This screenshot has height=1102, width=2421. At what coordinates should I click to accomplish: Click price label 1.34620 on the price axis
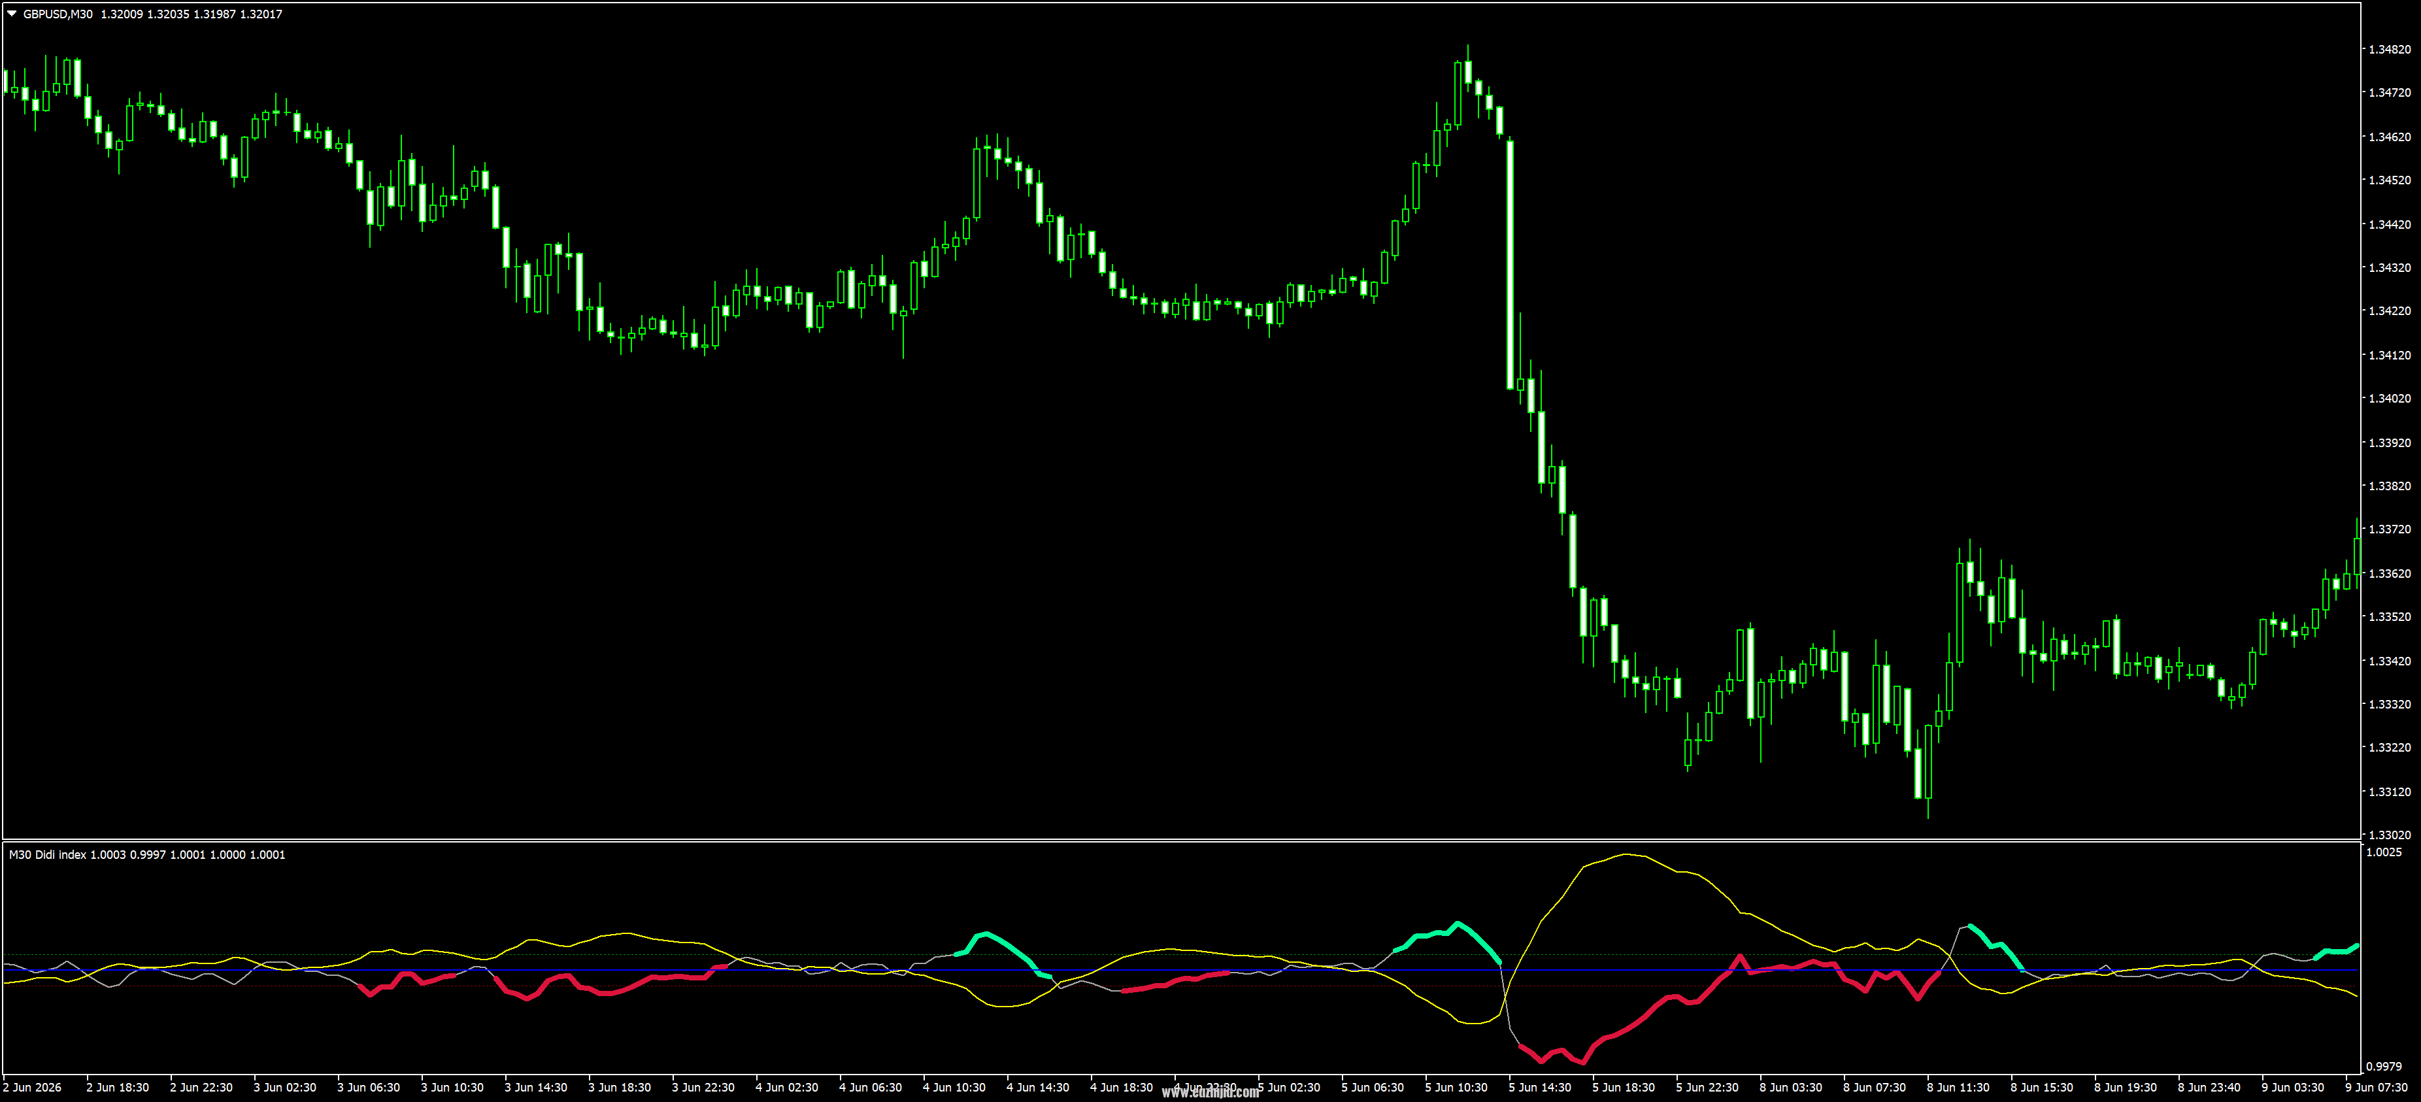[2390, 136]
